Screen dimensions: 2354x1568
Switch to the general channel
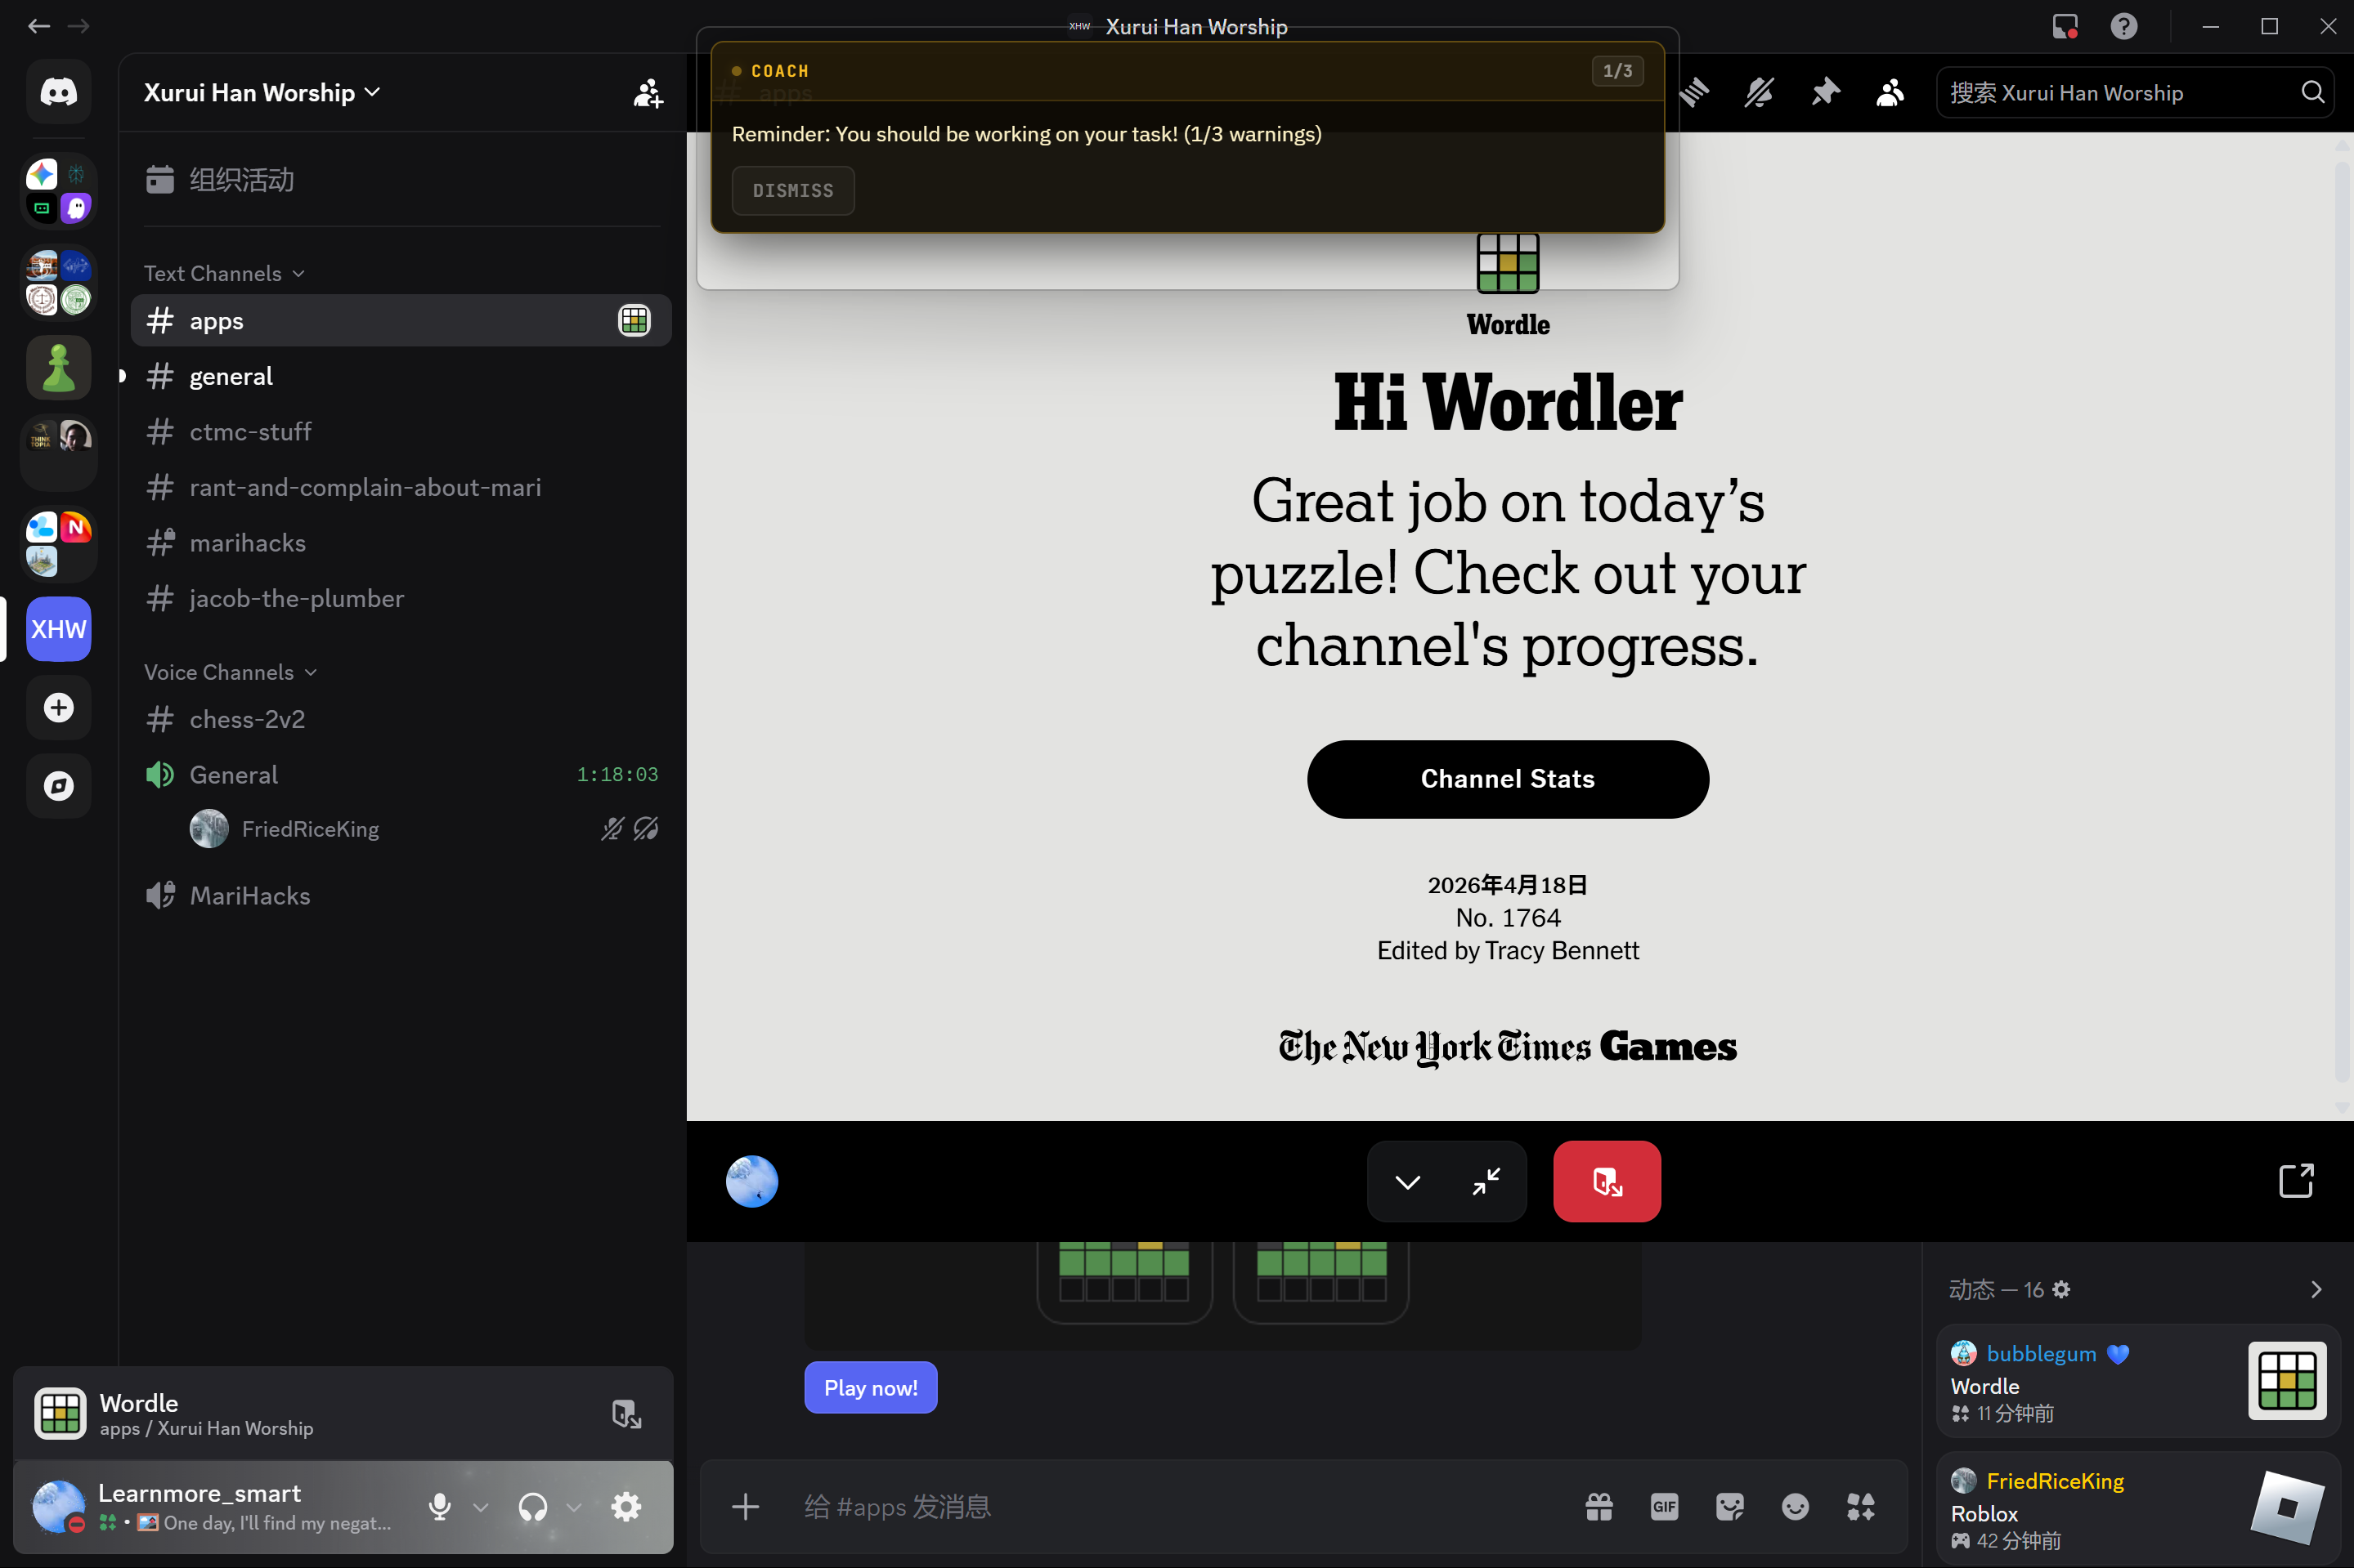pyautogui.click(x=231, y=376)
